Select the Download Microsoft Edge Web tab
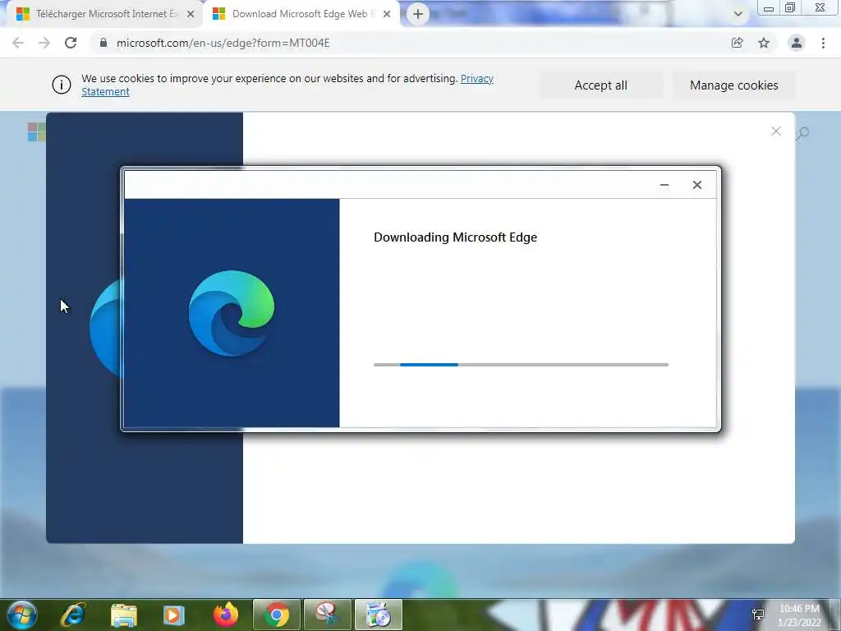 tap(302, 14)
